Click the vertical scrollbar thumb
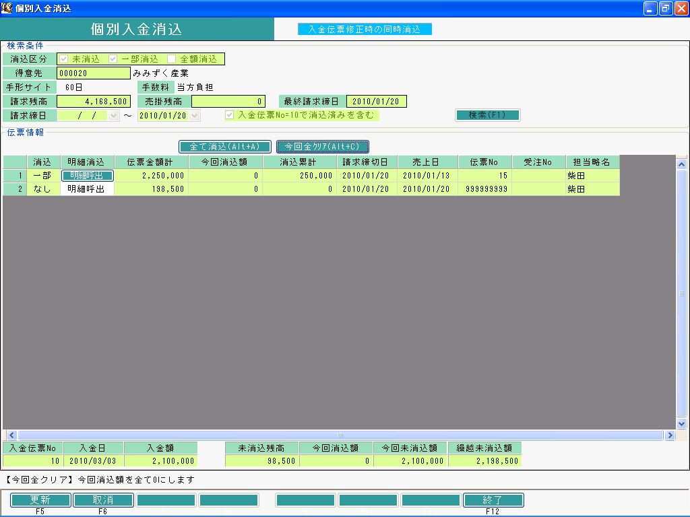 682,294
